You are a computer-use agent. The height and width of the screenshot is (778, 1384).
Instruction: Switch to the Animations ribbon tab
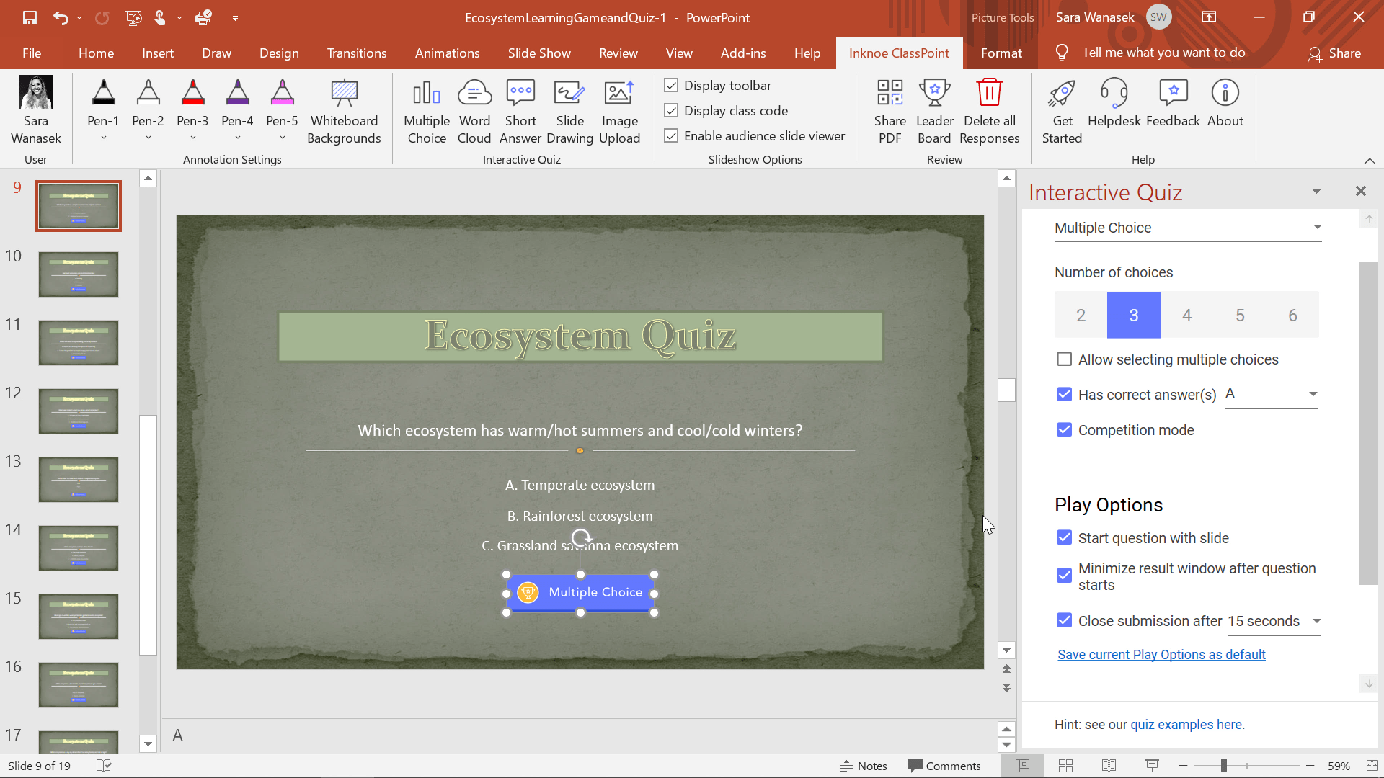[448, 53]
